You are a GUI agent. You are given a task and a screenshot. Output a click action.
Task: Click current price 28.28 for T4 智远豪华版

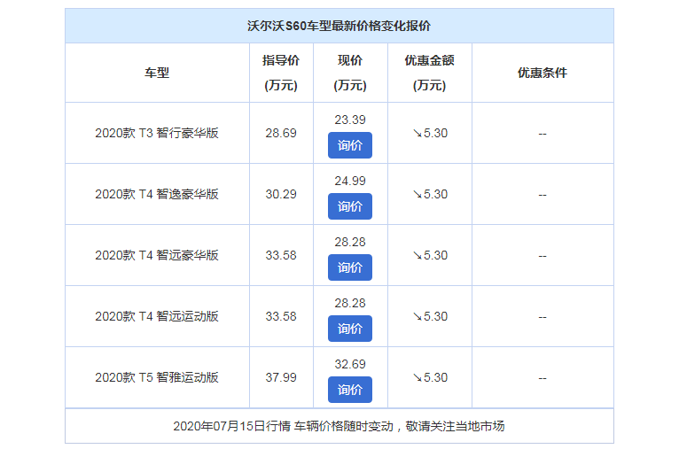point(350,243)
